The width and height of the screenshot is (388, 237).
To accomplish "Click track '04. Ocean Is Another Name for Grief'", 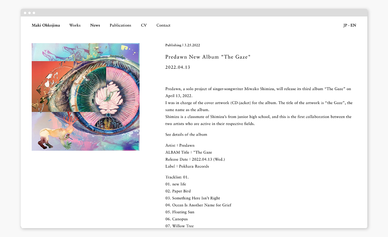I will (x=198, y=205).
